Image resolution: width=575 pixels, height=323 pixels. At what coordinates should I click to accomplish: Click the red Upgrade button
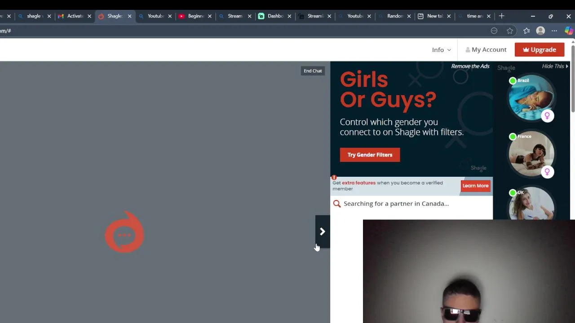click(x=540, y=50)
